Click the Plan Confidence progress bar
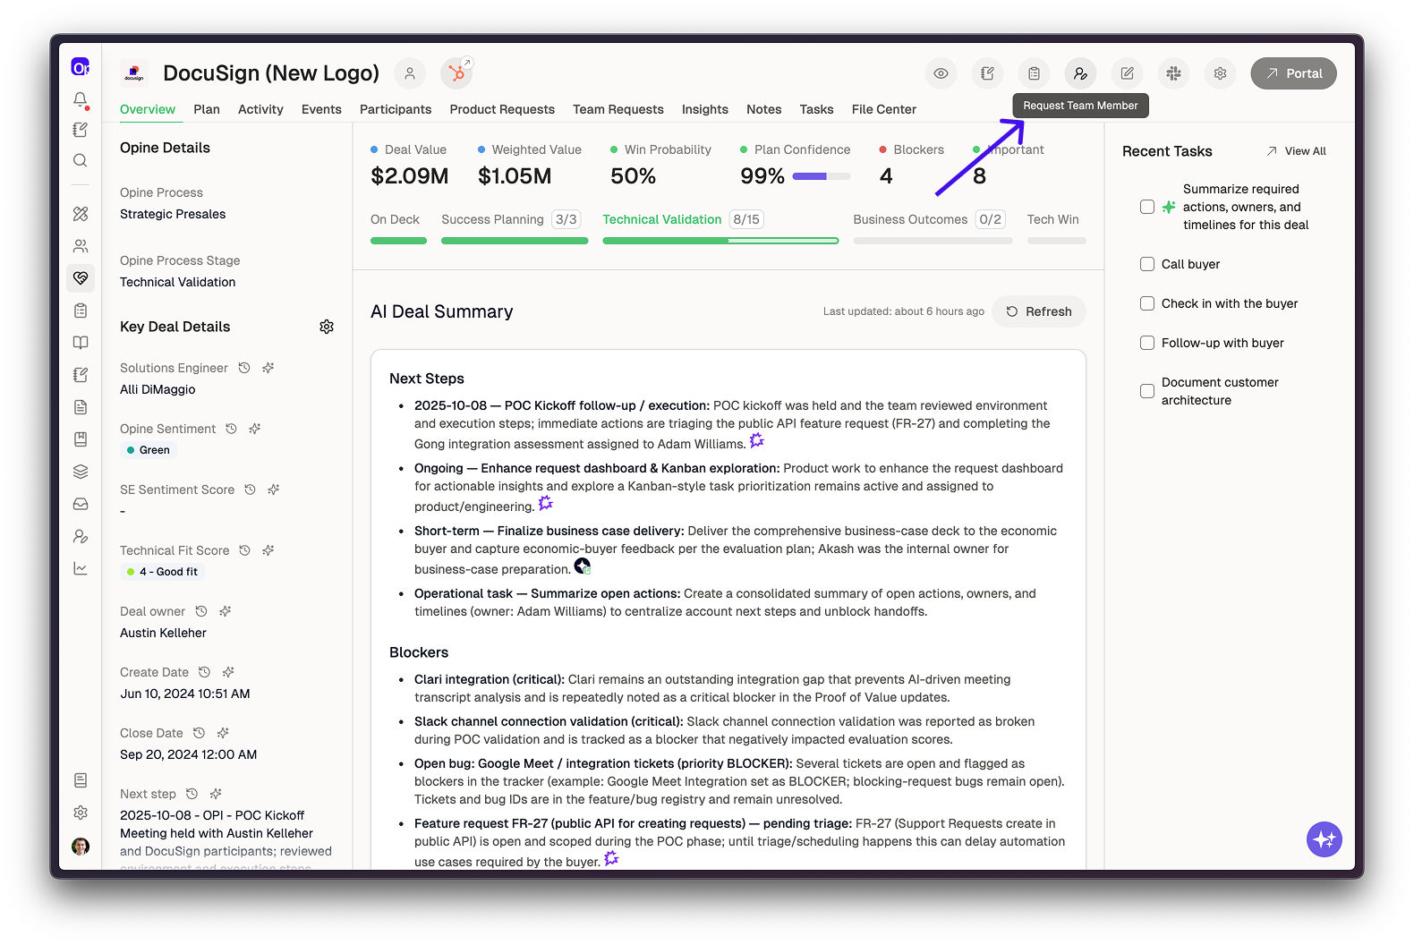This screenshot has height=945, width=1414. pos(821,176)
